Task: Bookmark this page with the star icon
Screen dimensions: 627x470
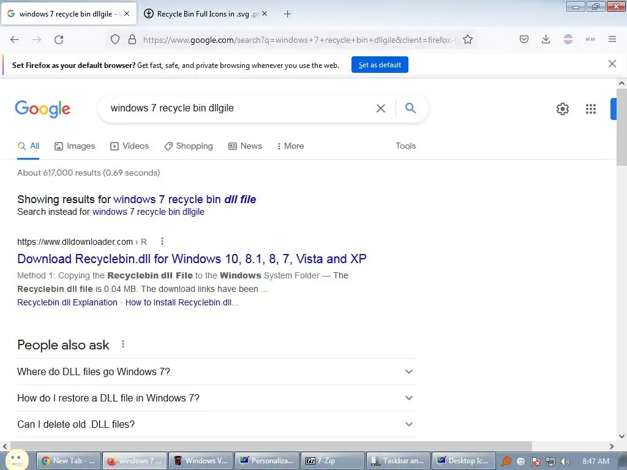Action: [468, 40]
